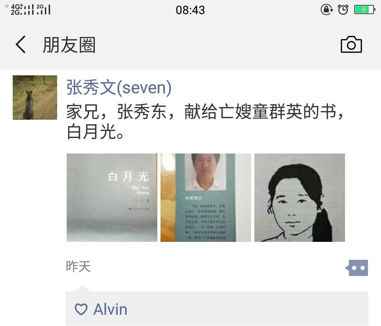Tap the heart icon beside Alvin
This screenshot has height=326, width=381.
tap(81, 309)
